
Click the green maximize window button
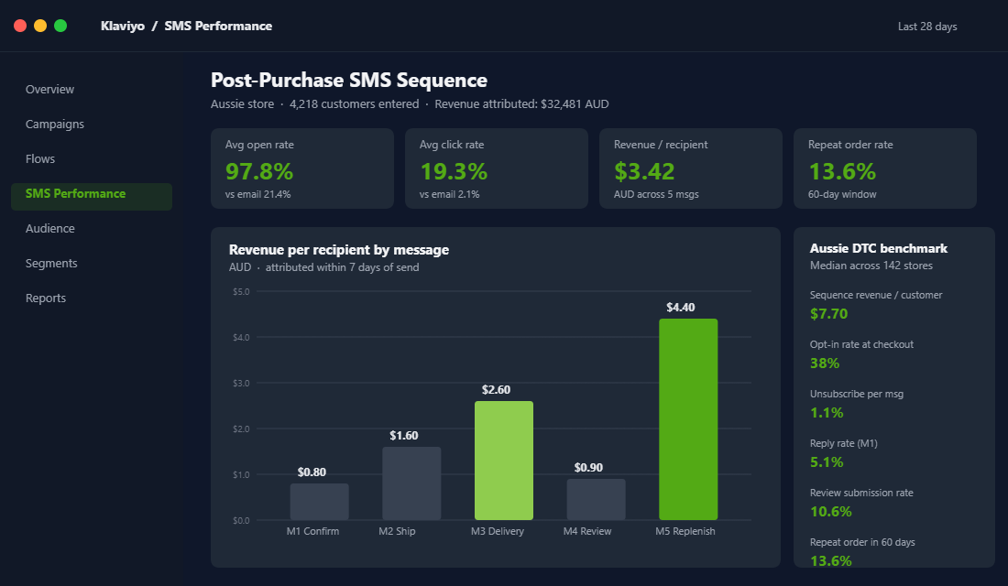pyautogui.click(x=60, y=26)
